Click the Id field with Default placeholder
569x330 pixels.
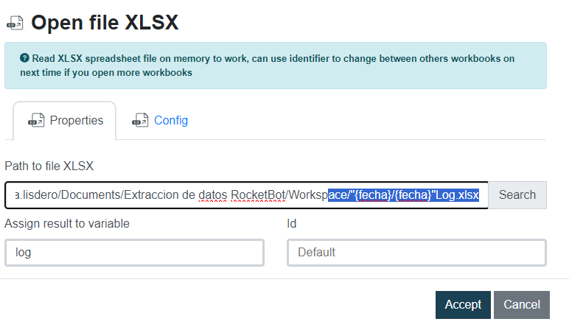click(416, 253)
